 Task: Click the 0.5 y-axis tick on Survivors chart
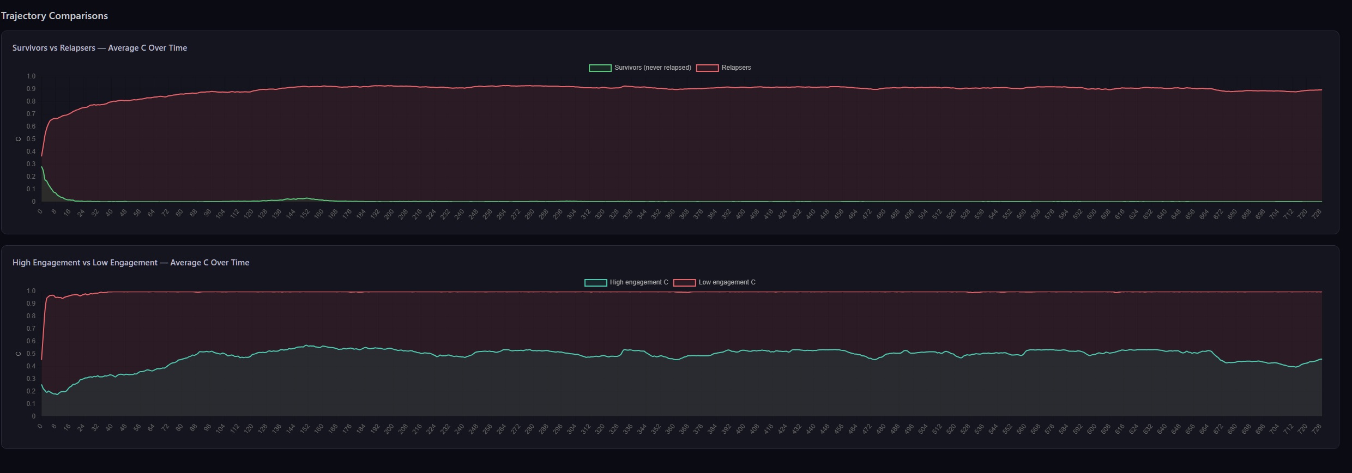click(31, 139)
